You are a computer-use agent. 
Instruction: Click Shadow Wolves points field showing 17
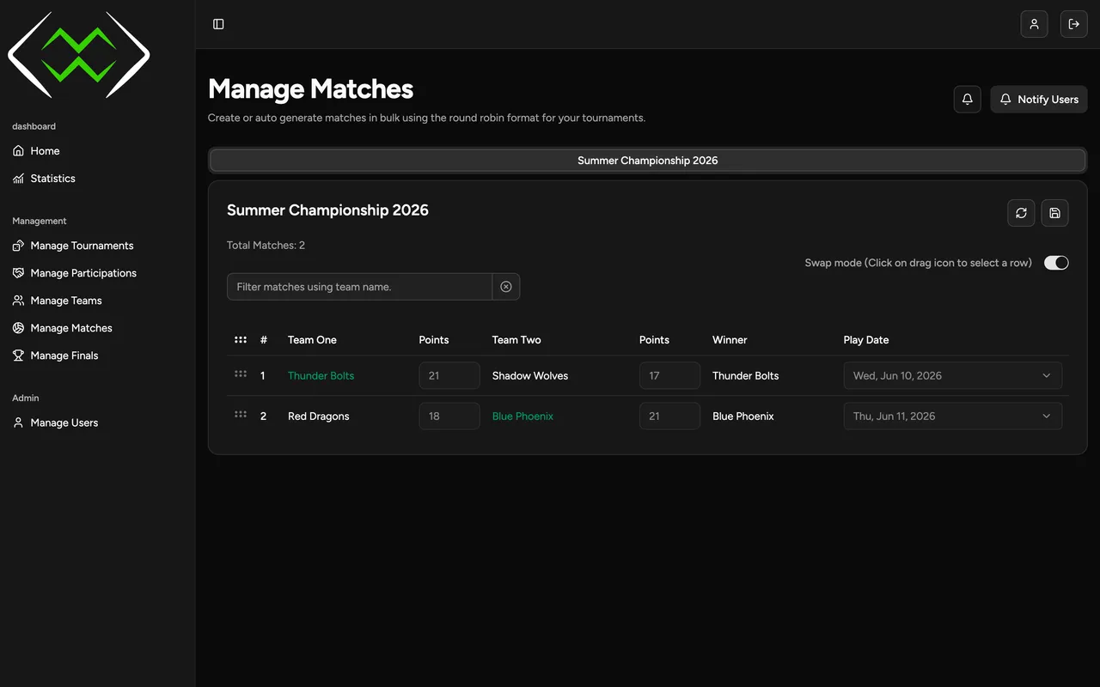coord(669,375)
